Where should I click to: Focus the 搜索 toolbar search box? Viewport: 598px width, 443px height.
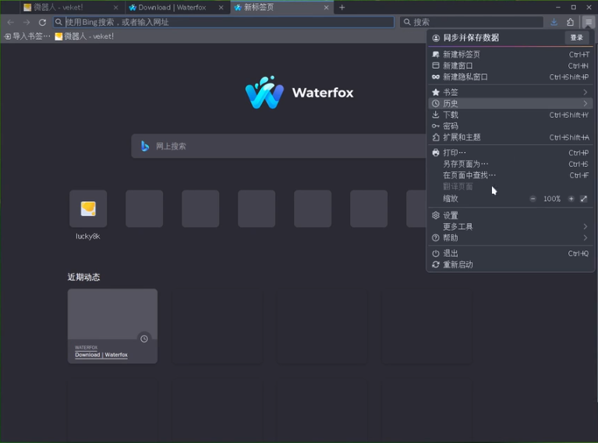472,22
